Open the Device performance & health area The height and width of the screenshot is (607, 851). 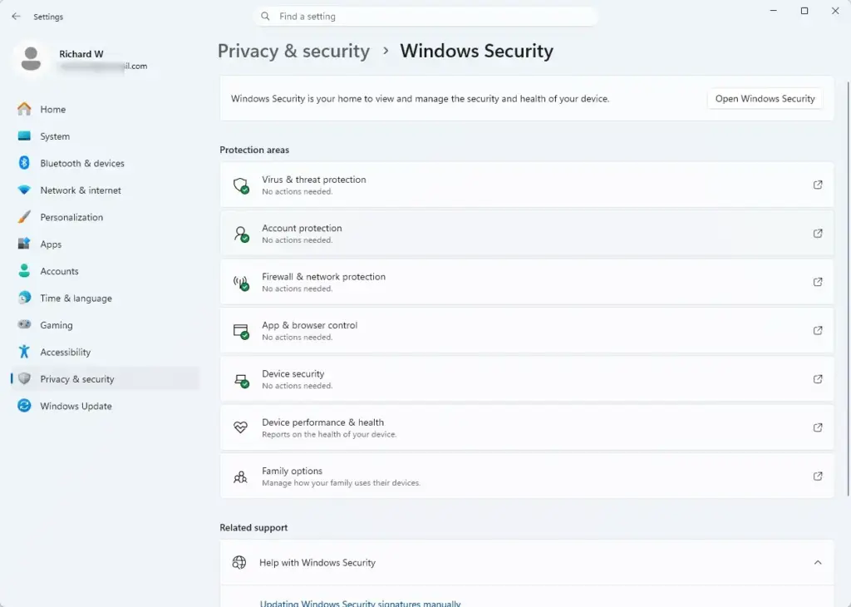pos(526,427)
